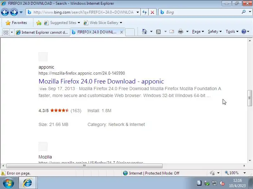Close the FIREFOX 24.0 DOWNLOAD tab
Viewport: 253px width, 189px height.
[x=121, y=32]
